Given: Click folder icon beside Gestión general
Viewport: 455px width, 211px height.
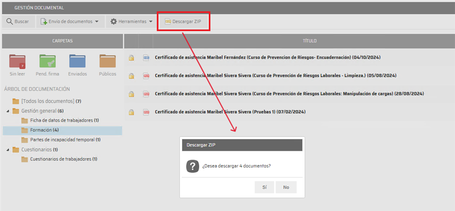Looking at the screenshot, I should [x=16, y=111].
